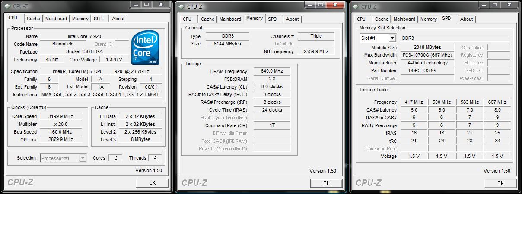
Task: Click Level 2 cache value 2 x 256 KBytes
Action: coord(141,132)
